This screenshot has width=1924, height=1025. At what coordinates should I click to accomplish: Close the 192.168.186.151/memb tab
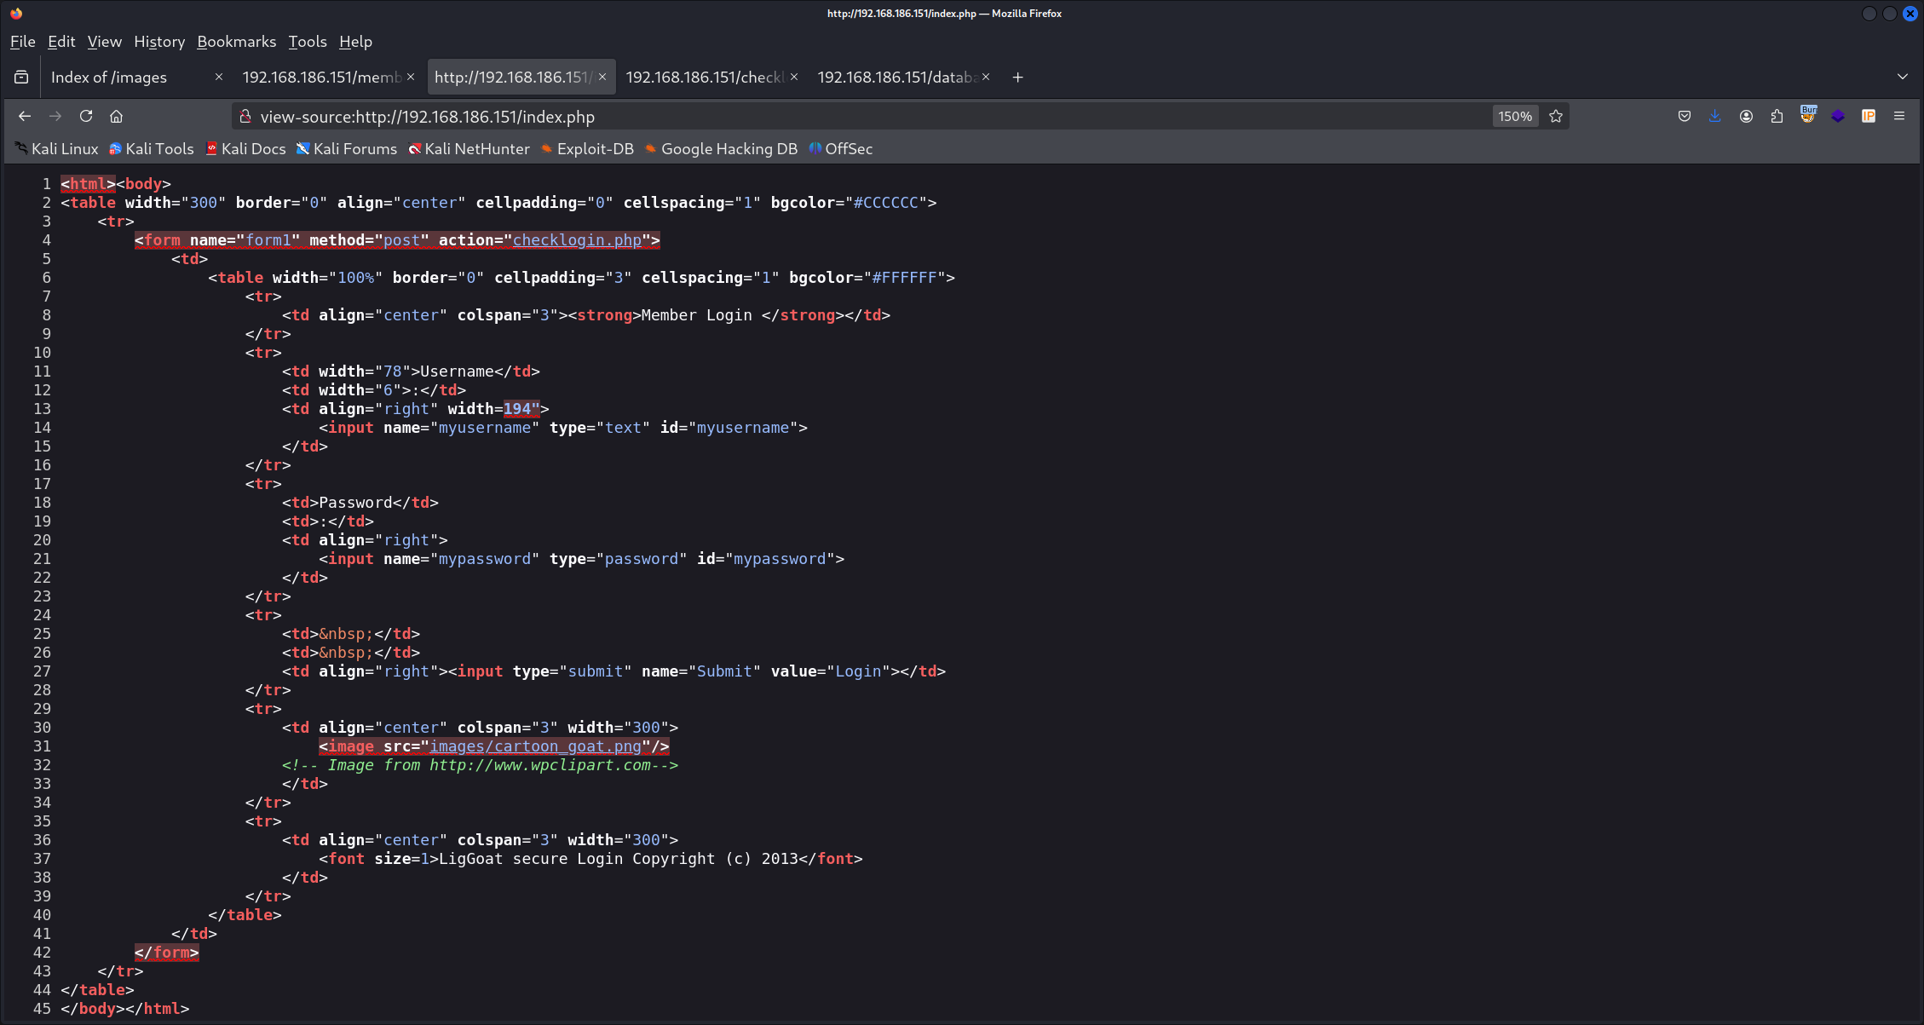[x=411, y=77]
